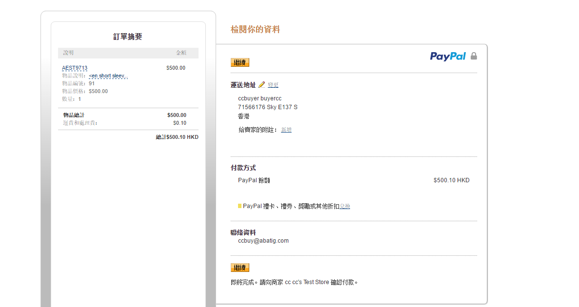
Task: Click the $500.10 HKD payment amount
Action: click(451, 180)
